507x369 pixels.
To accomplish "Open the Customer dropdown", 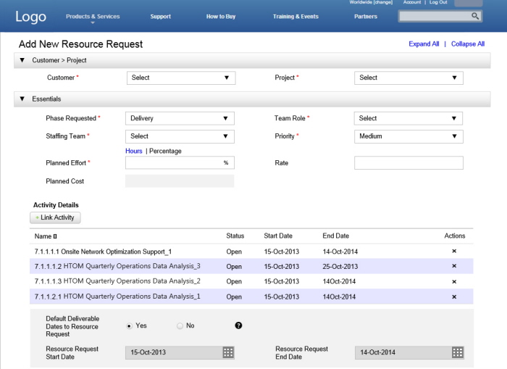I will pyautogui.click(x=181, y=78).
